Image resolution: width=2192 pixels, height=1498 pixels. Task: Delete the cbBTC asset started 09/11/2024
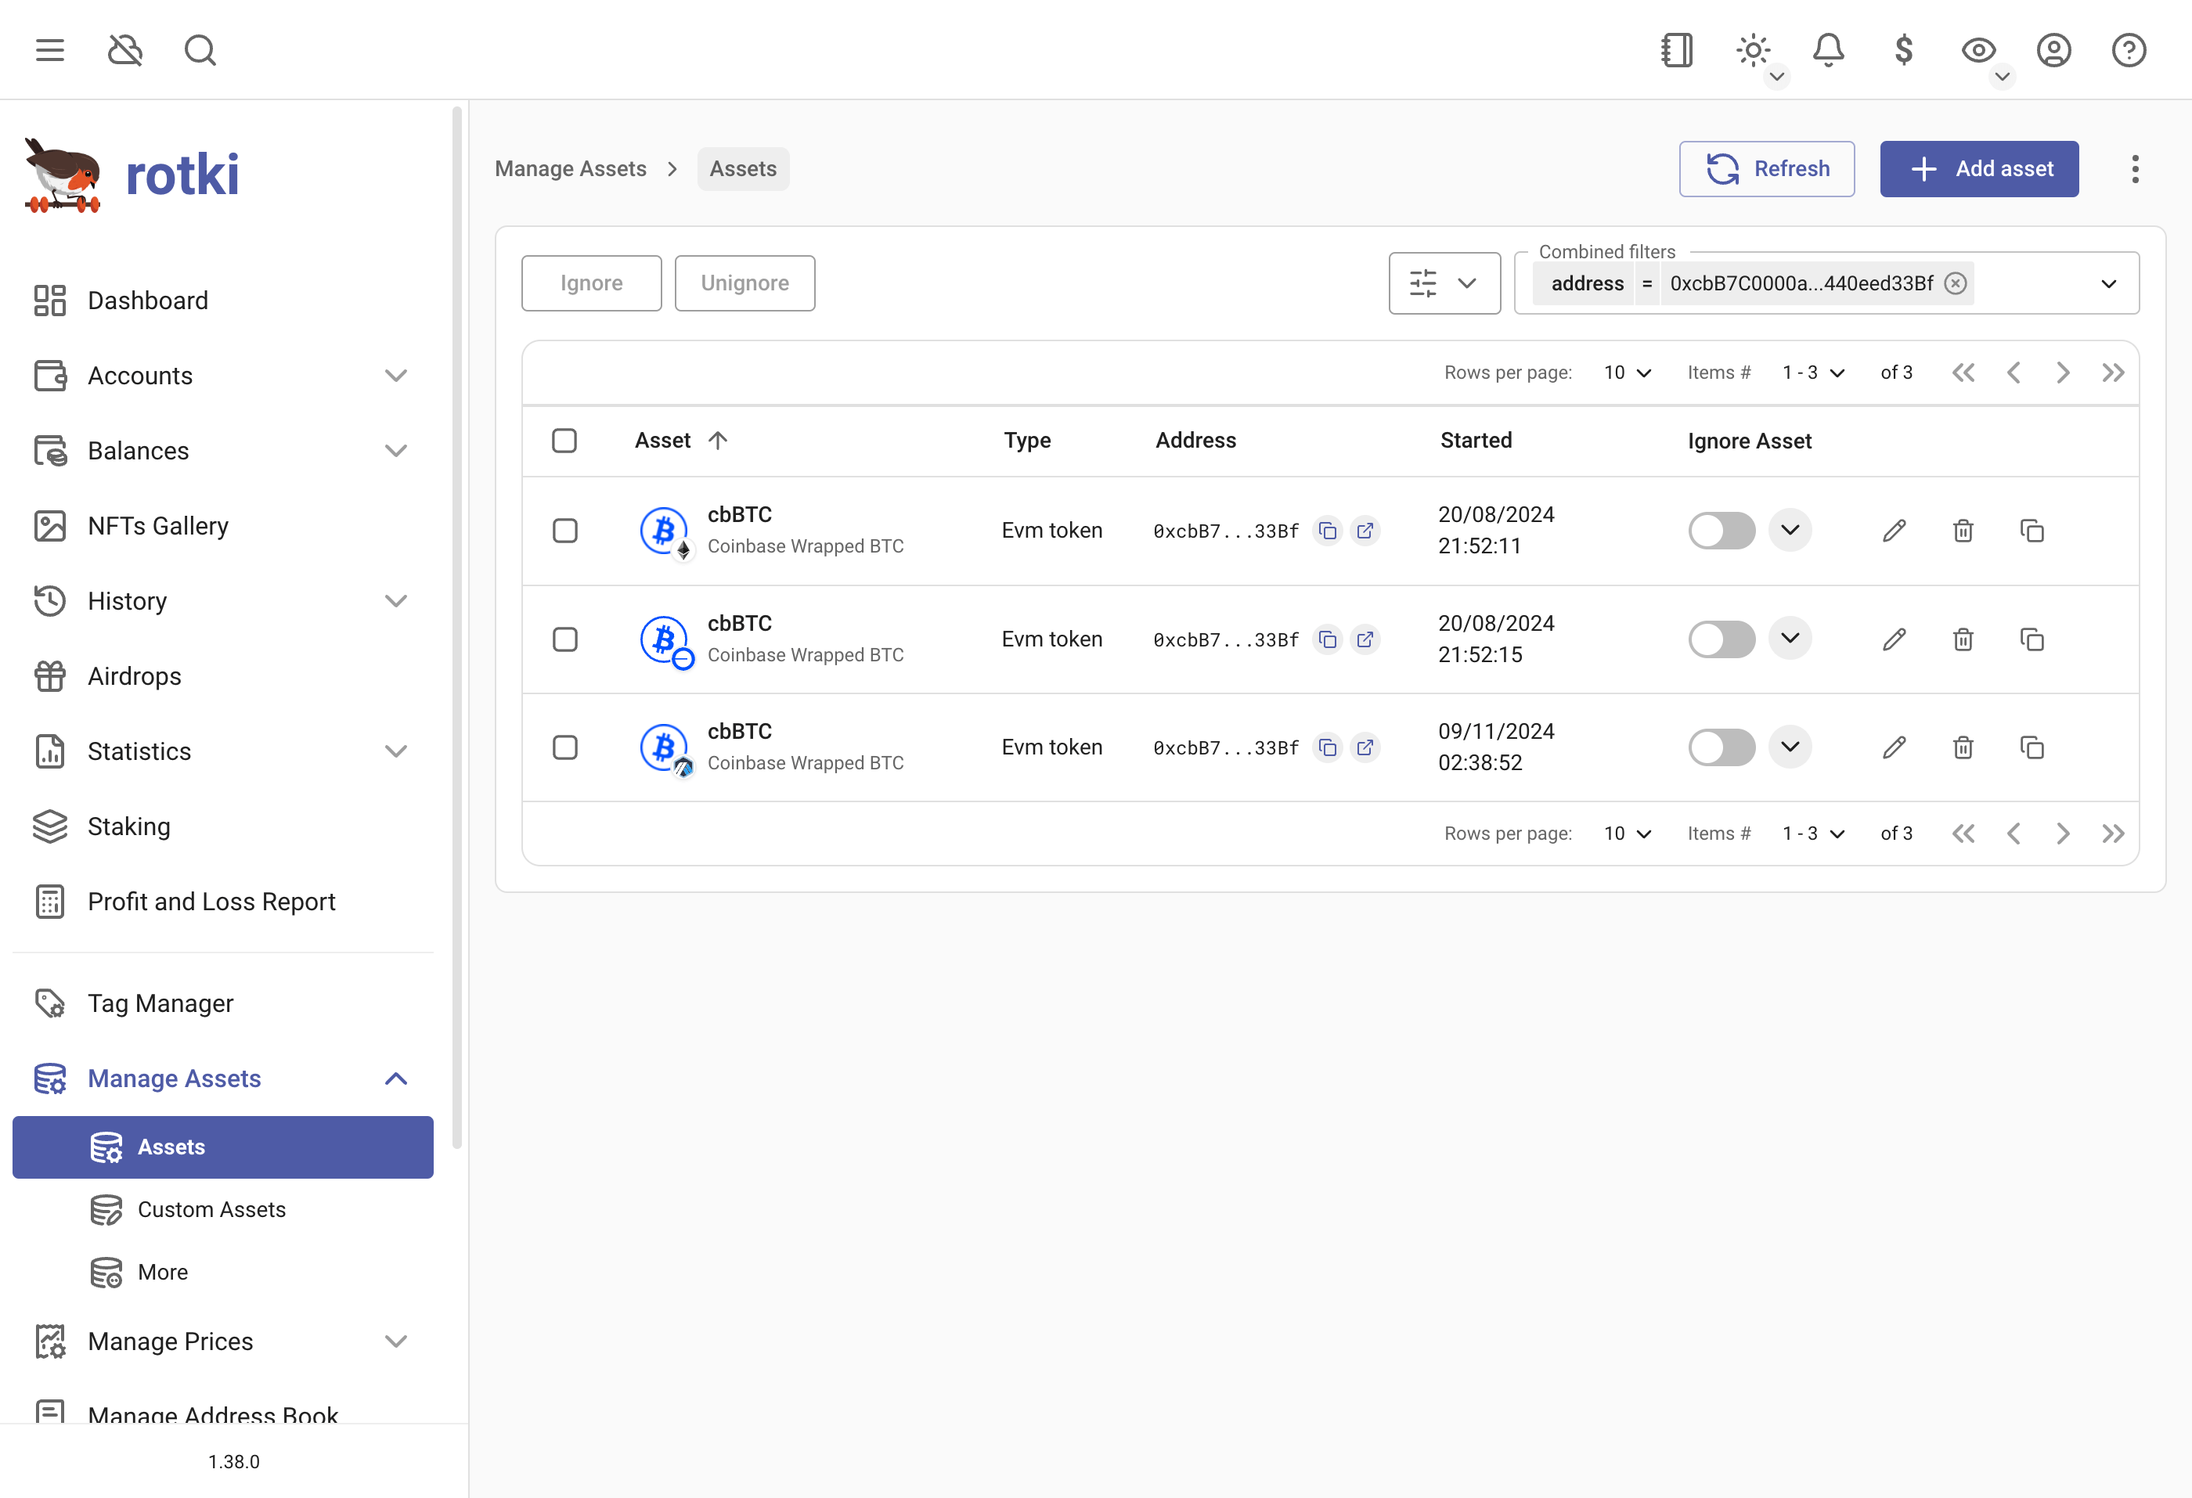(x=1963, y=747)
